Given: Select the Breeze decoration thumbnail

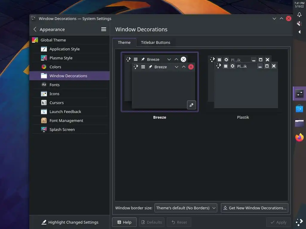Looking at the screenshot, I should point(160,82).
